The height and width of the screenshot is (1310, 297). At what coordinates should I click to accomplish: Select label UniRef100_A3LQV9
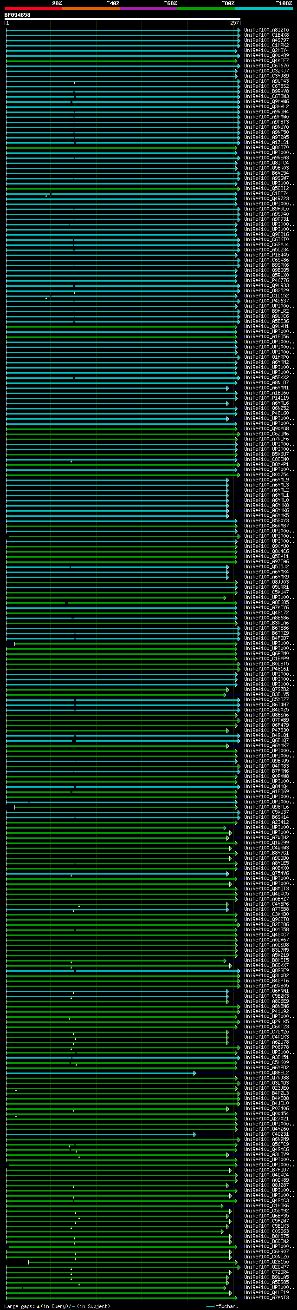click(266, 1154)
